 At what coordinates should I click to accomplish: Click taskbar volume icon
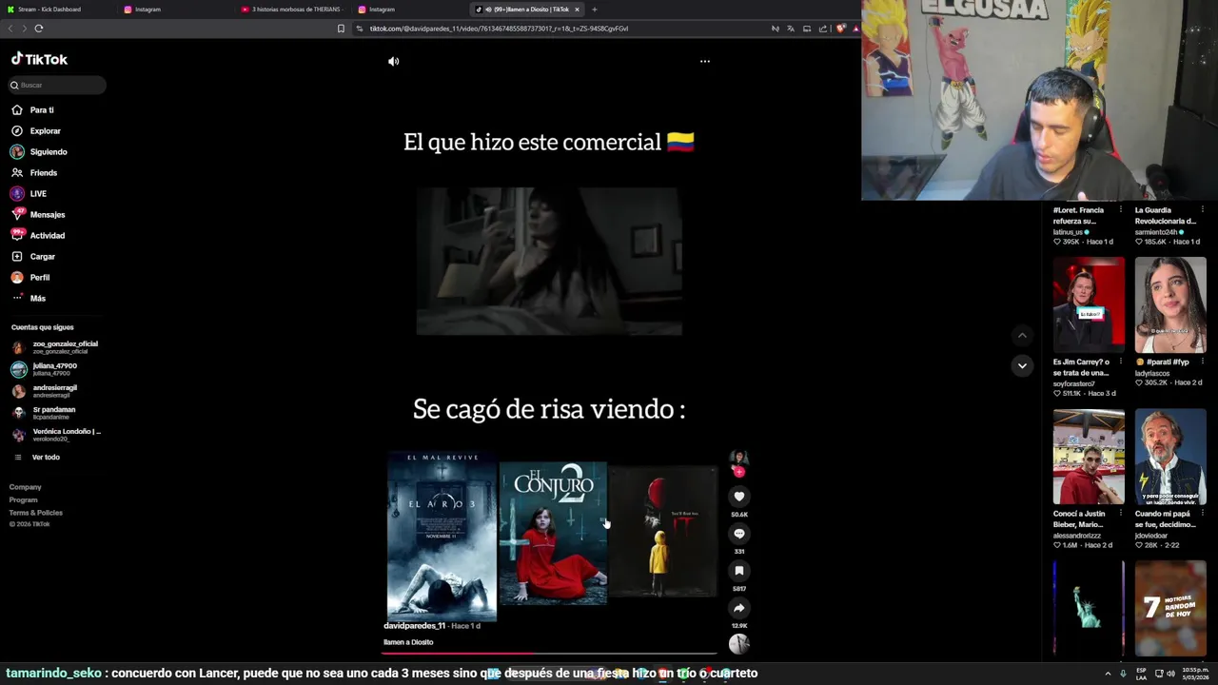1170,674
